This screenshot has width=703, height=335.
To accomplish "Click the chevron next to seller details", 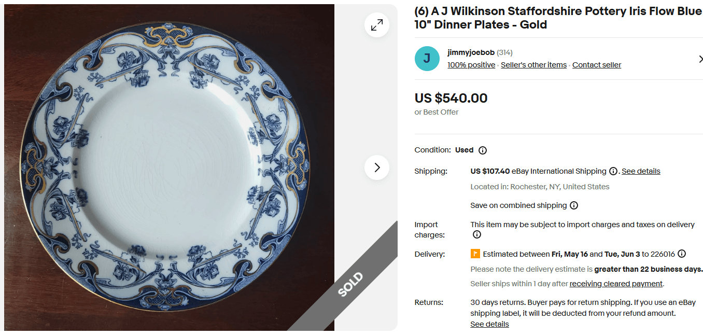I will (x=701, y=59).
